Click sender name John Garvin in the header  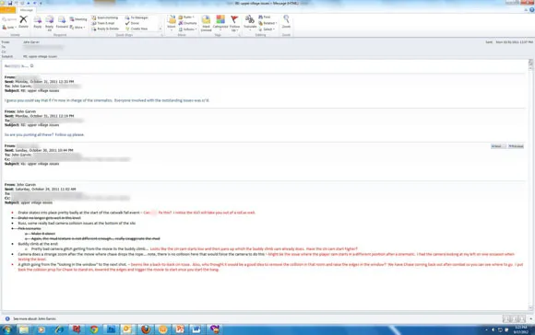tap(31, 42)
